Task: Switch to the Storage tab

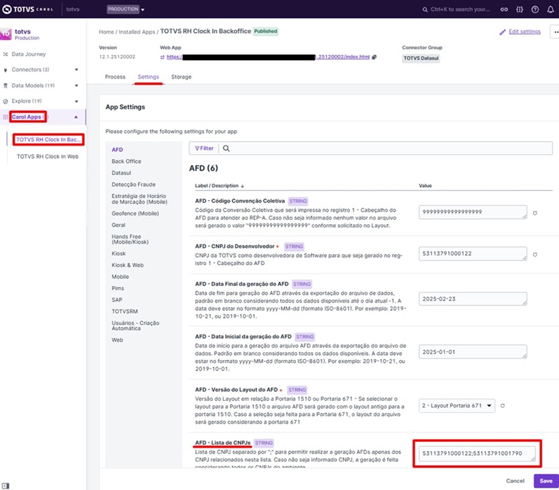Action: coord(181,77)
